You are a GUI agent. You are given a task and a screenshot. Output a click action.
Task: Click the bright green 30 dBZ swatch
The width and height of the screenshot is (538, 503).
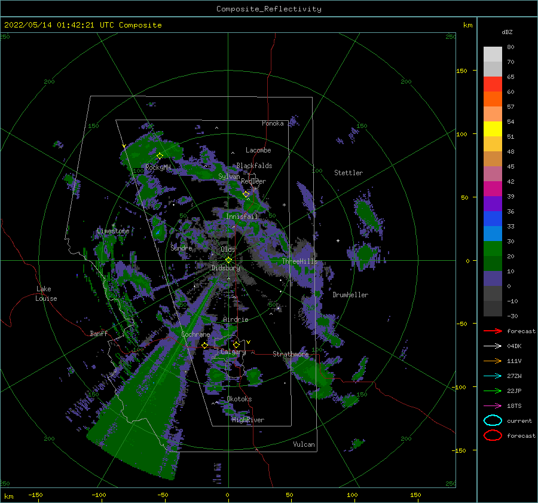[x=493, y=249]
